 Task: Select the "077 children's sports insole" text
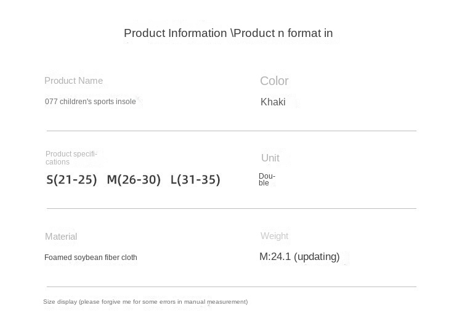90,102
